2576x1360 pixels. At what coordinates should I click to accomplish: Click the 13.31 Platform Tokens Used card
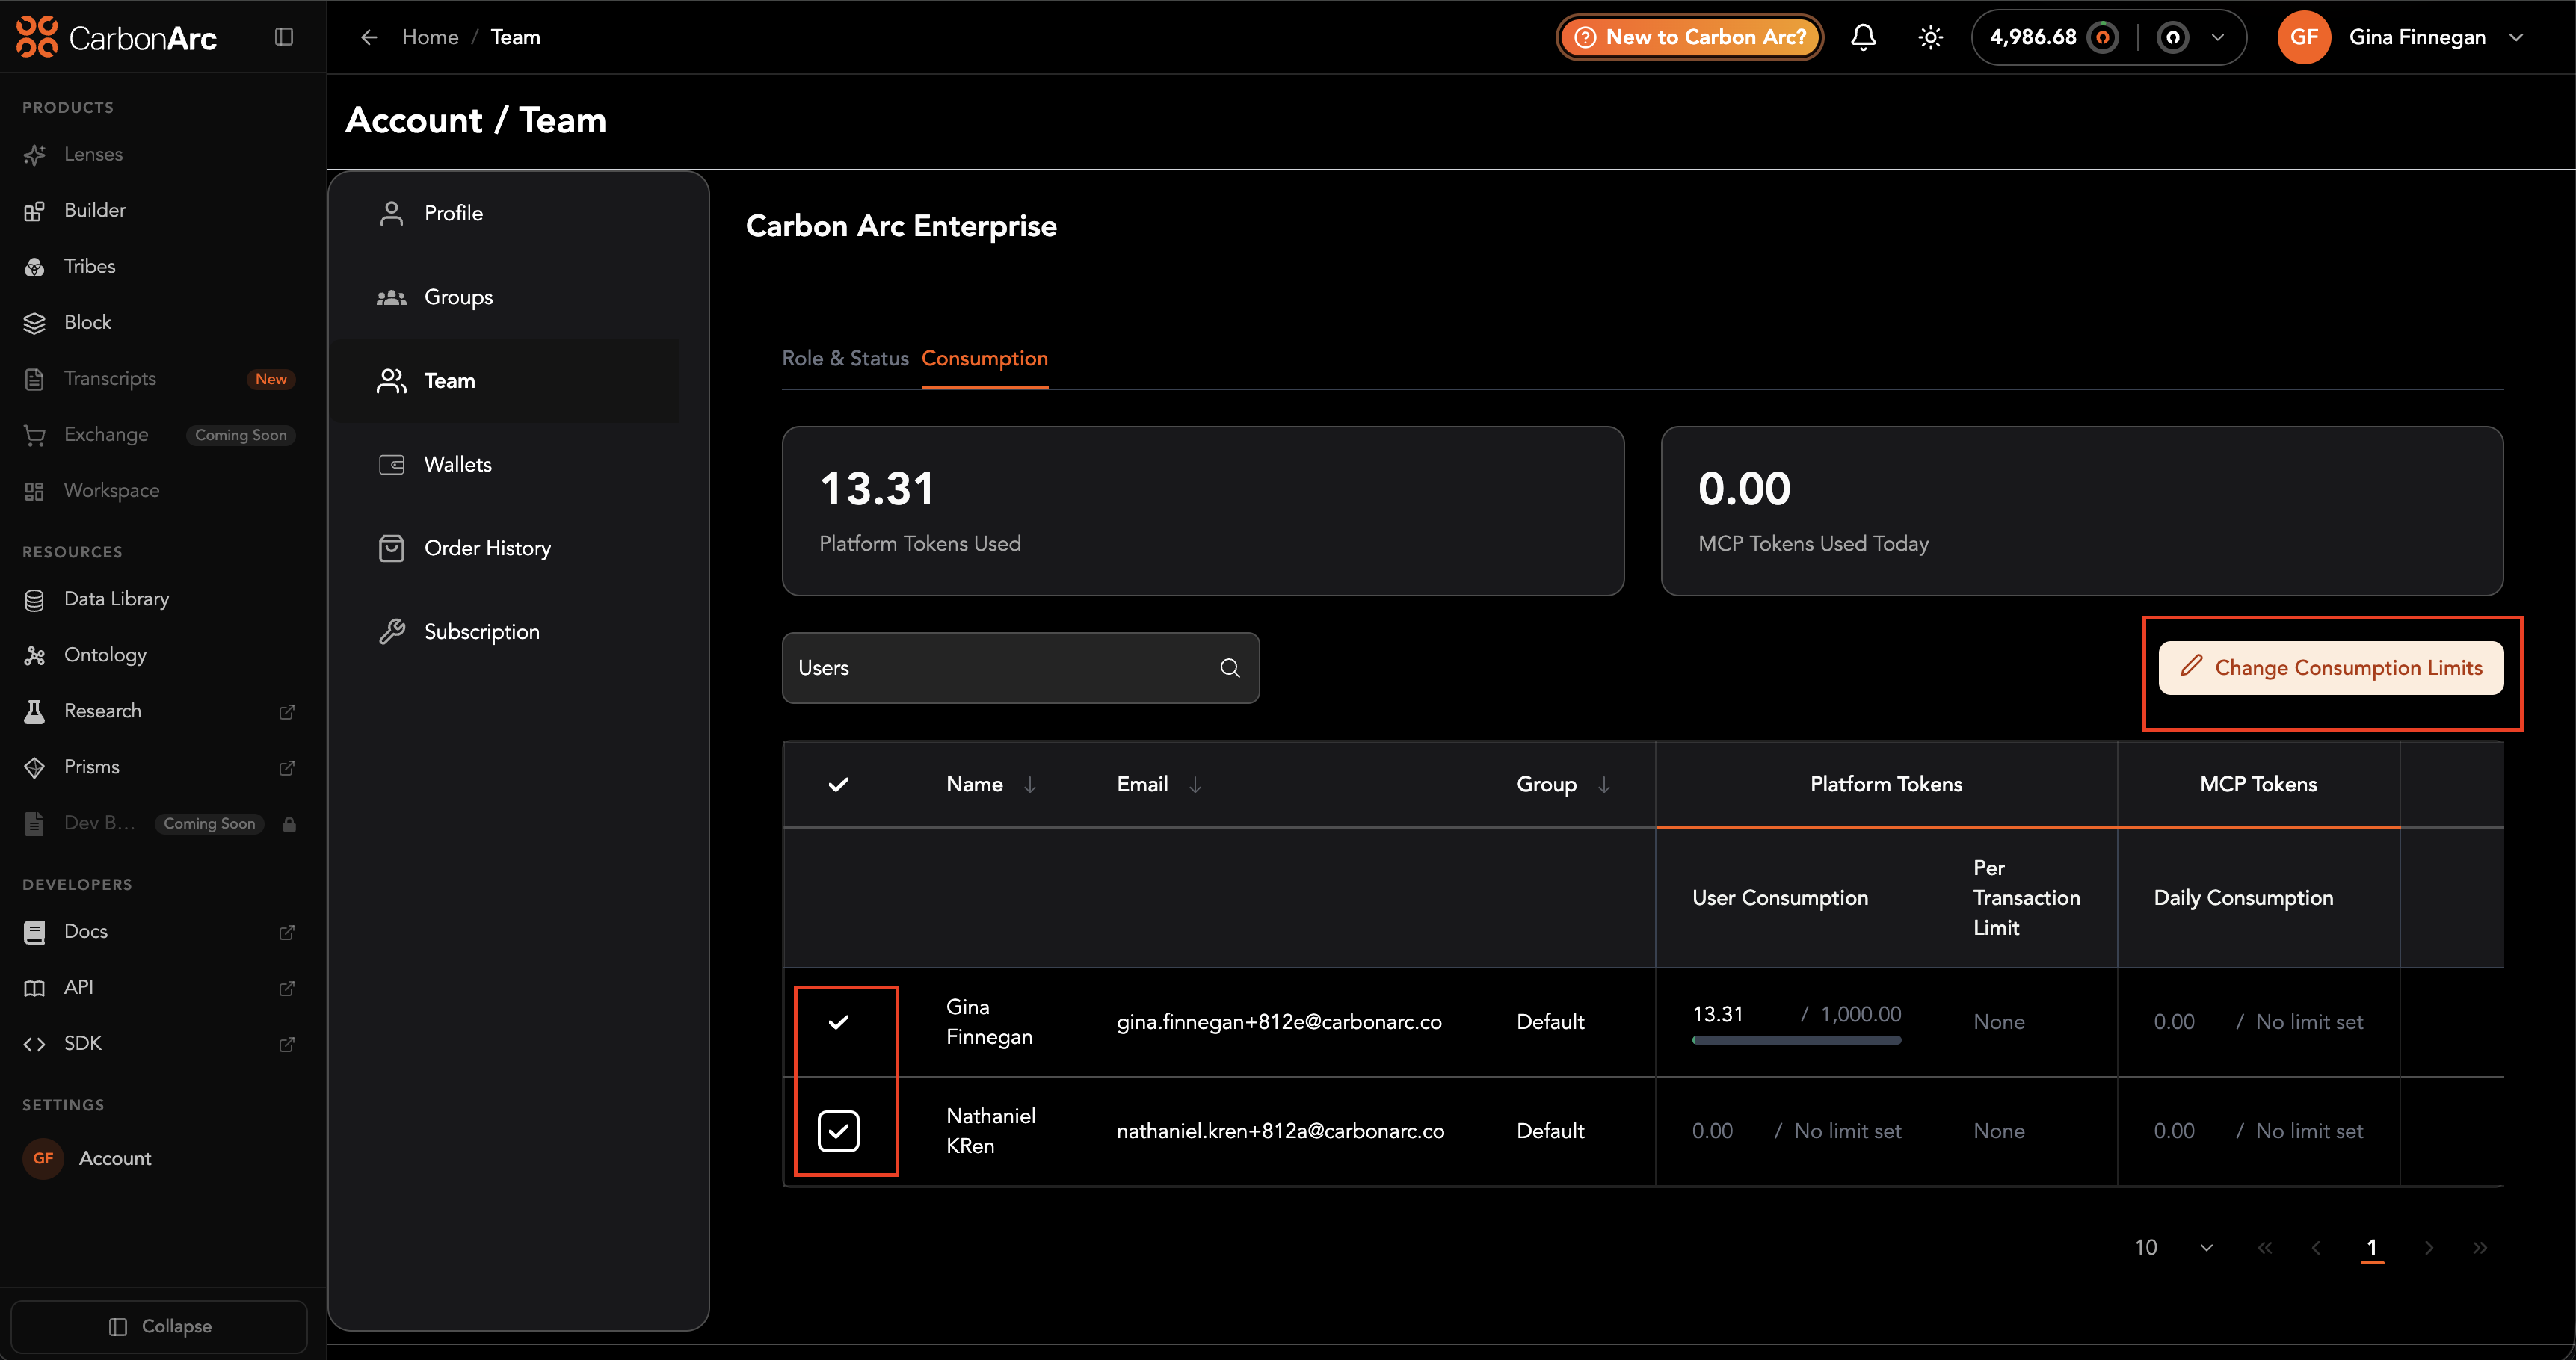tap(1203, 510)
